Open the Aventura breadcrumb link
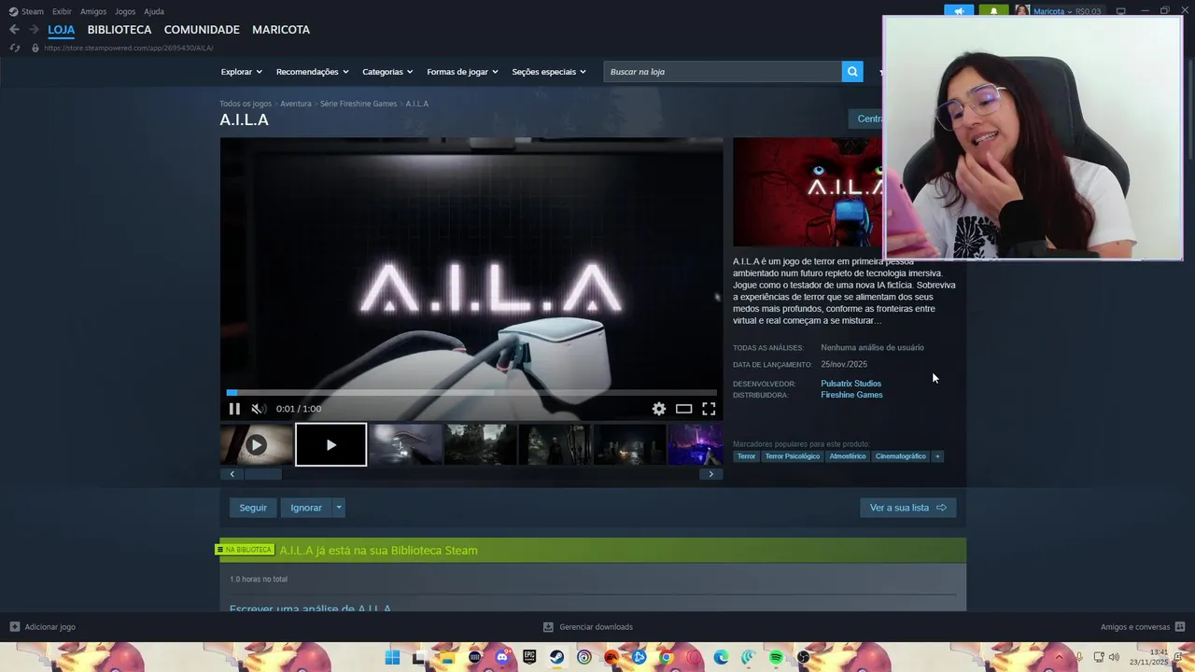 pos(296,104)
